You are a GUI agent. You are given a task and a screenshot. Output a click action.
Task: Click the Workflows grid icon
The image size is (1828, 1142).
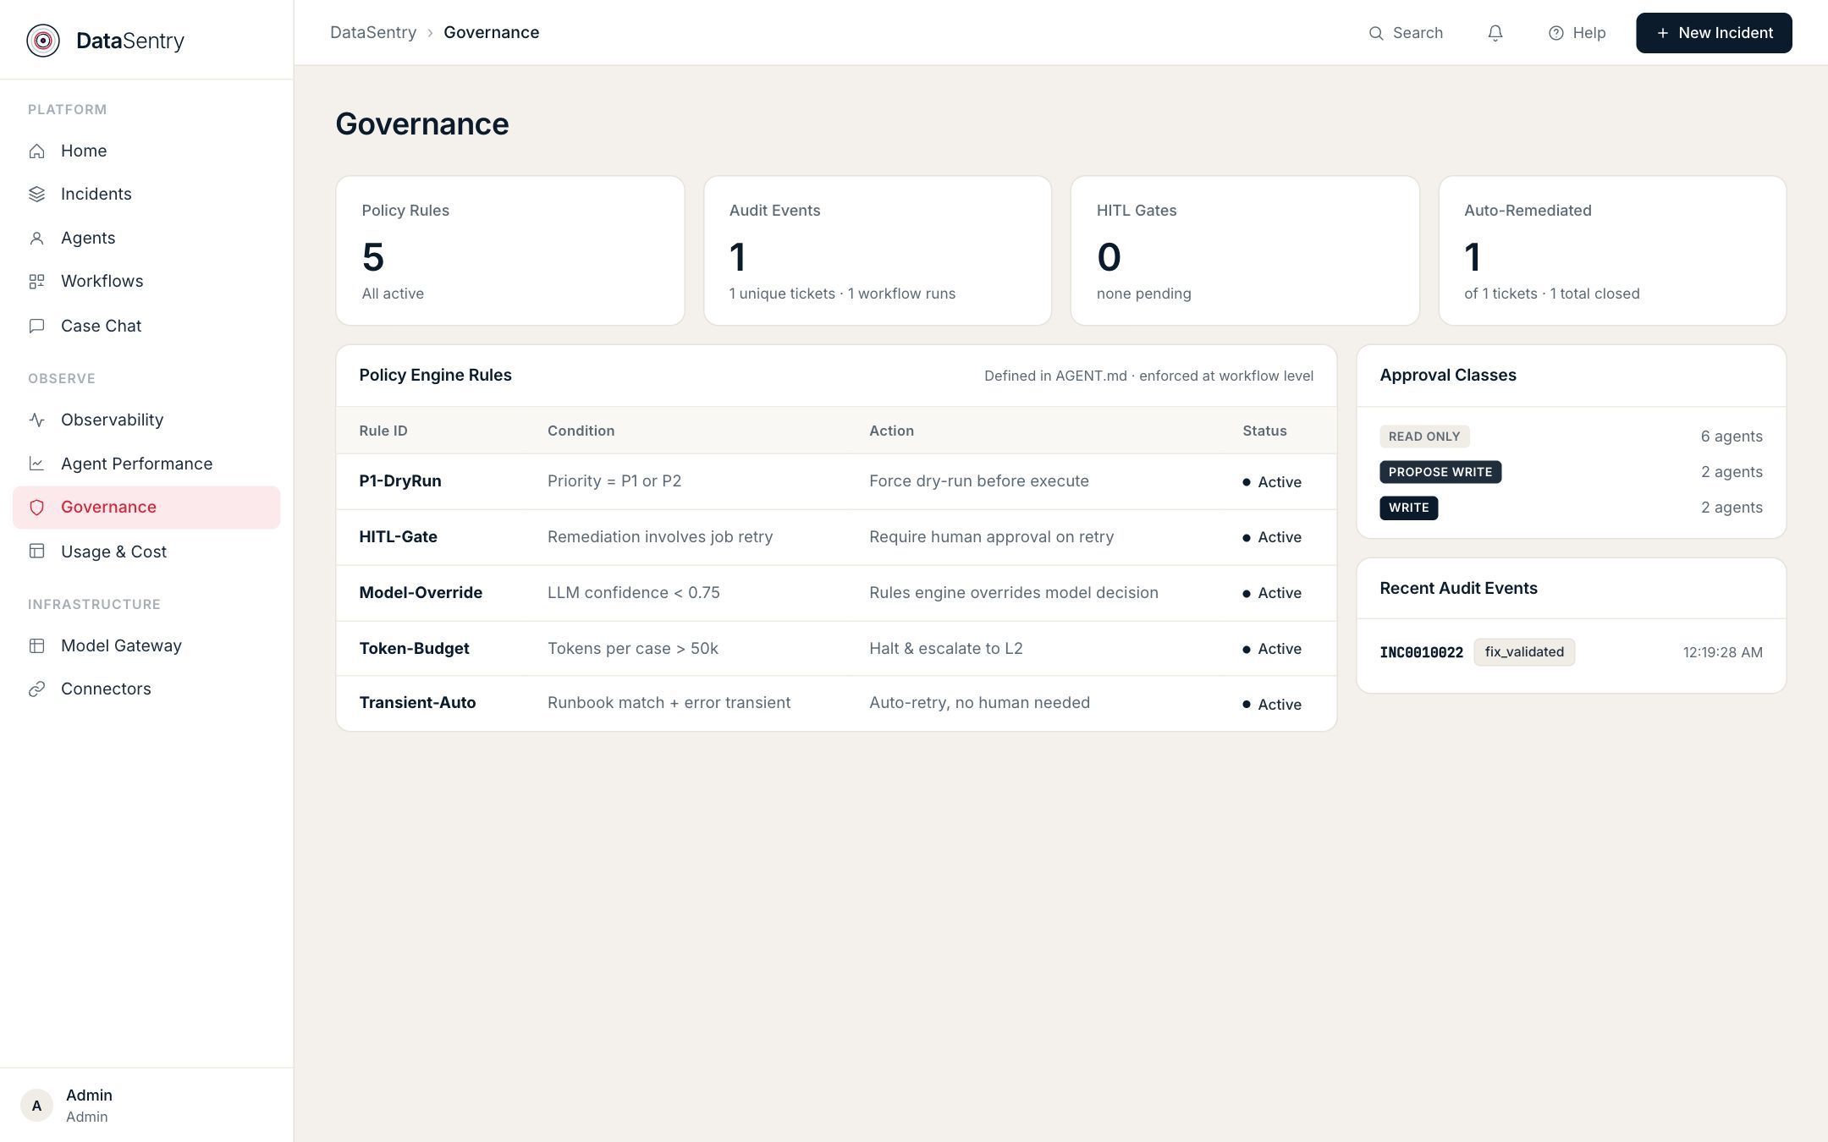[x=36, y=281]
